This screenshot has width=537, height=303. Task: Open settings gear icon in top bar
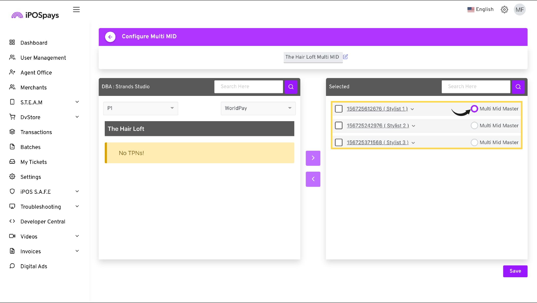click(504, 10)
